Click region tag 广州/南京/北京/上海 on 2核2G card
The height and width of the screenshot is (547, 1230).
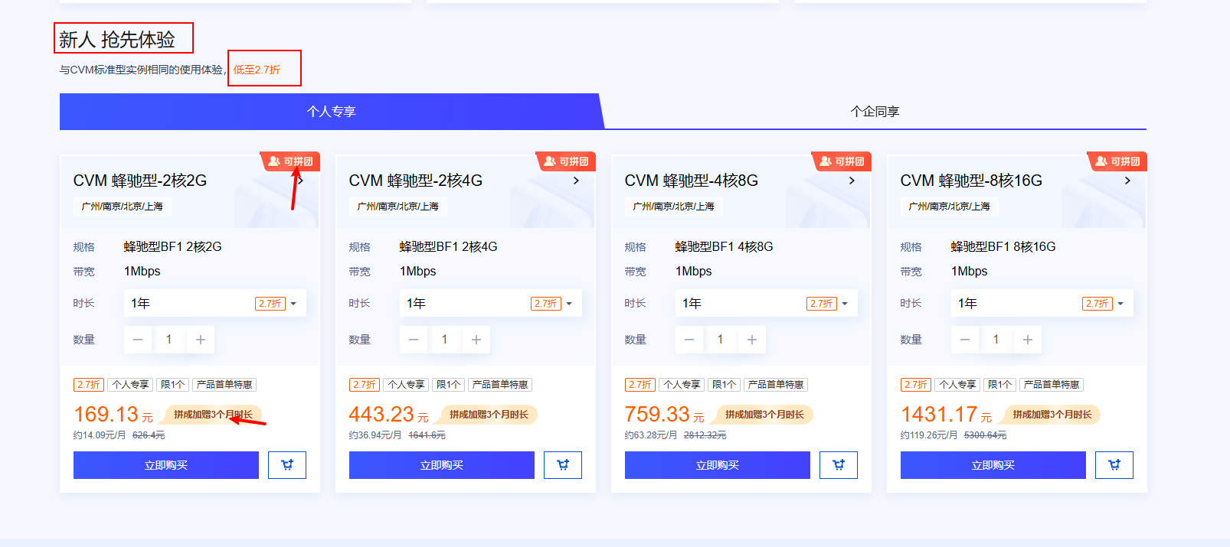pos(122,207)
